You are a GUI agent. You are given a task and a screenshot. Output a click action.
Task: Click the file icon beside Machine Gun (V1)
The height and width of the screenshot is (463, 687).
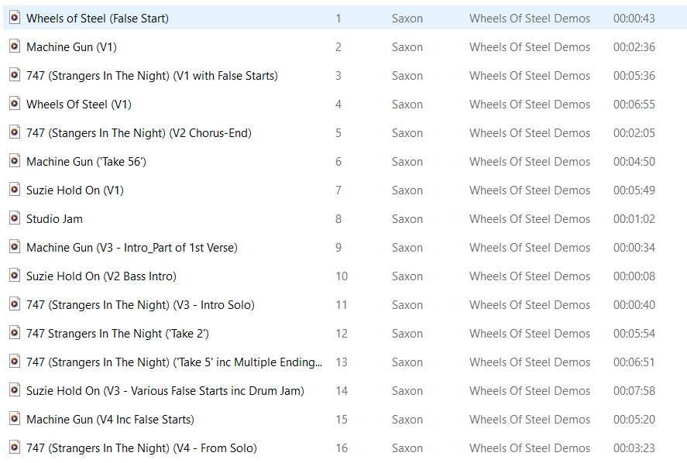tap(14, 46)
